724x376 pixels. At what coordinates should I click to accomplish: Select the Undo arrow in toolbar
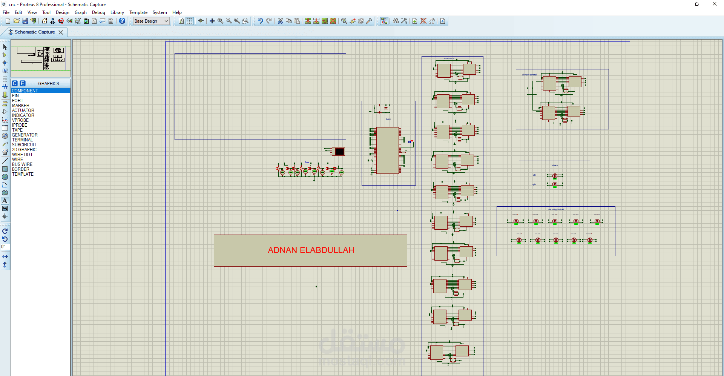pyautogui.click(x=261, y=21)
